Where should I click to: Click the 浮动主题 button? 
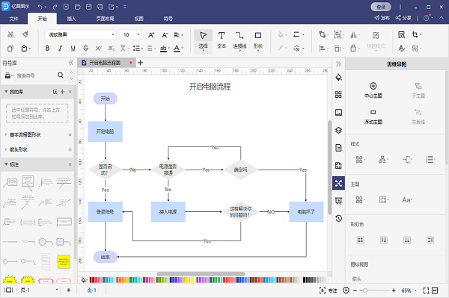point(373,117)
